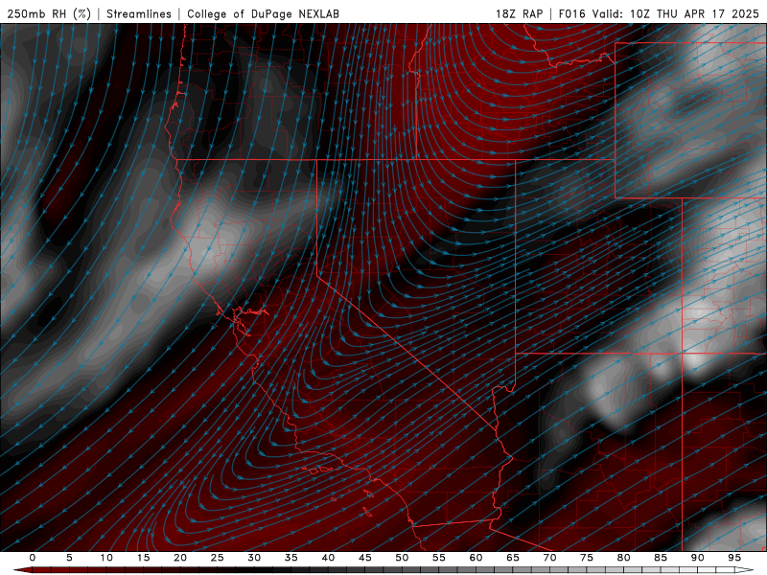Click the "18Z RAP" model run label
Screen dimensions: 767x575
(x=519, y=13)
